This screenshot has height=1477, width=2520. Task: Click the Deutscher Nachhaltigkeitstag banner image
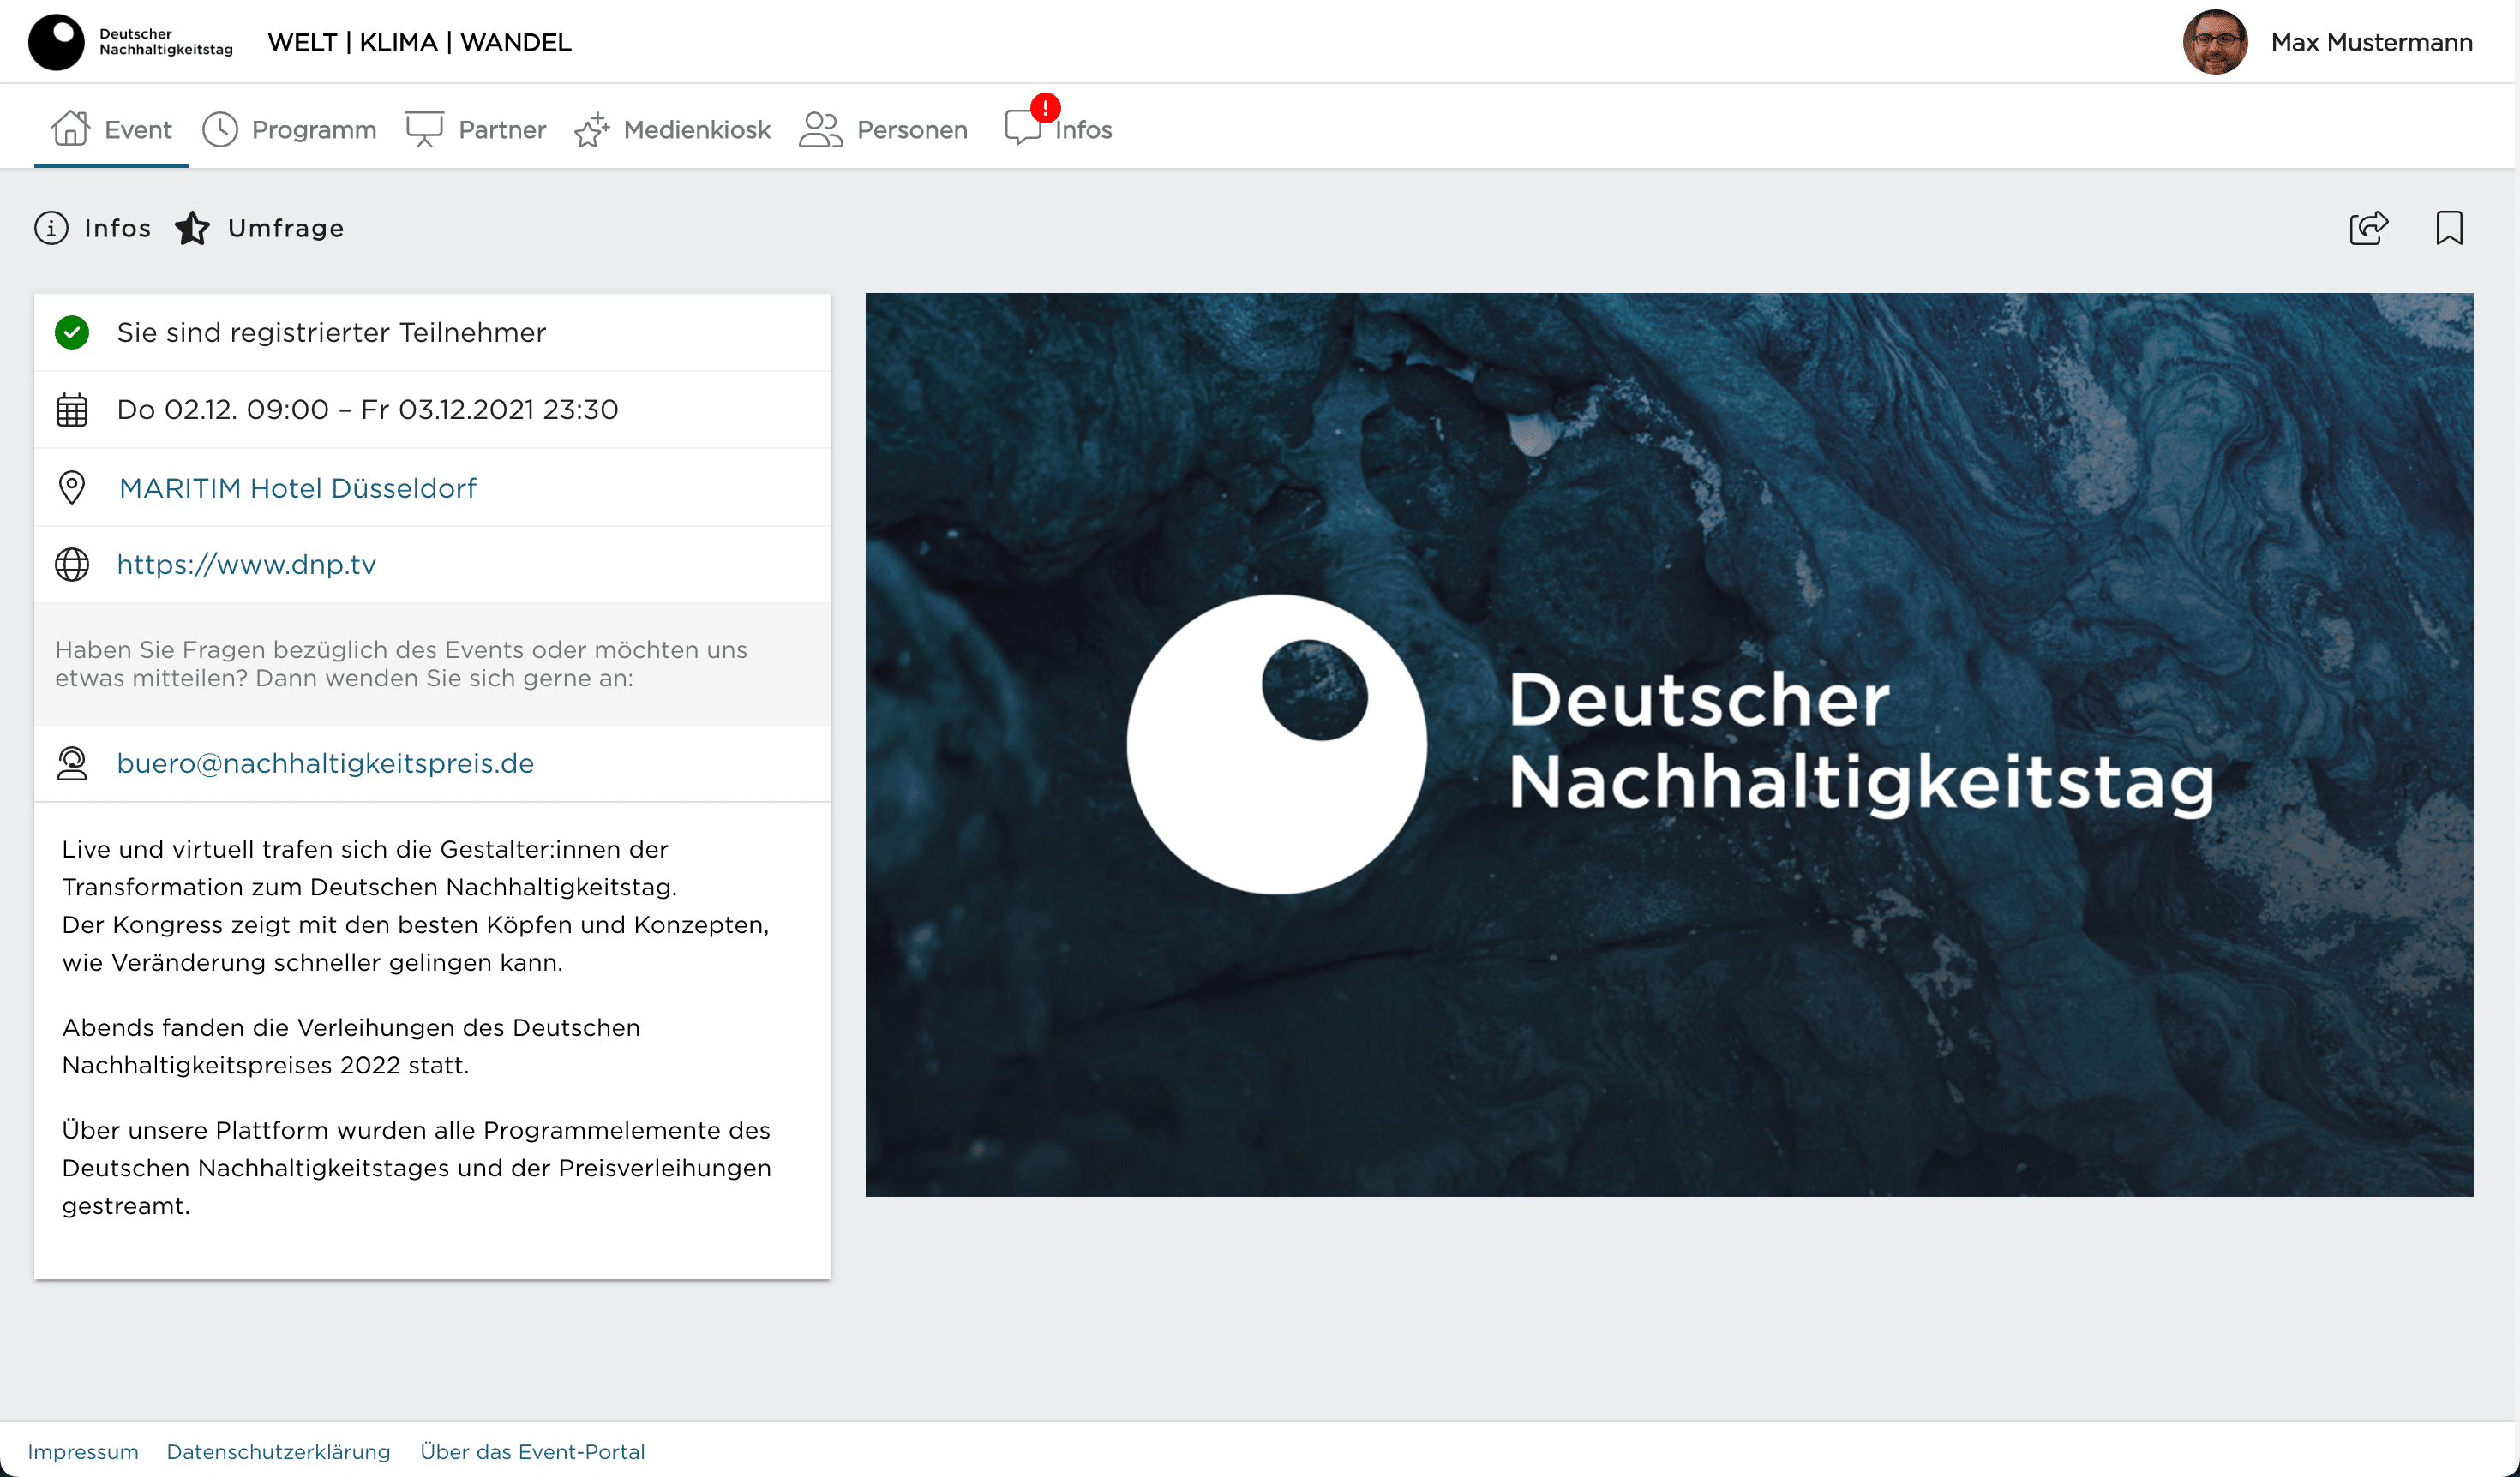[1668, 744]
